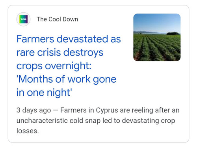Click the dark hill in the thumbnail
The image size is (197, 148).
(173, 33)
